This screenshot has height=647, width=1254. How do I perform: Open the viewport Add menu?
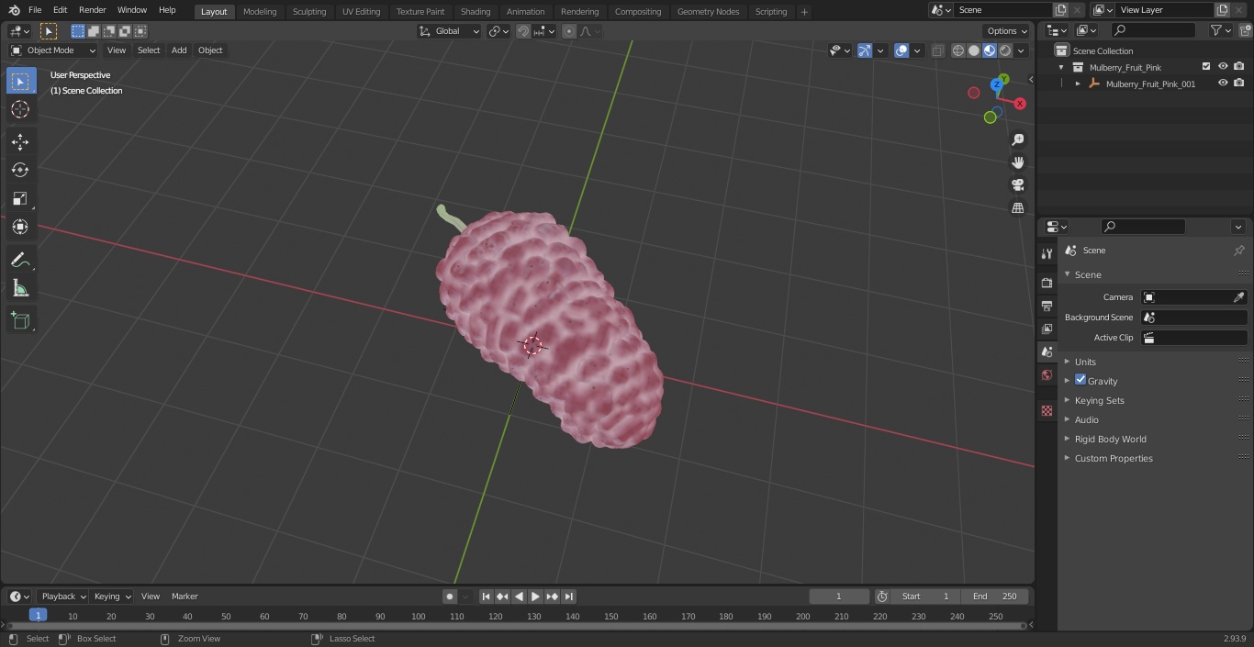click(179, 50)
